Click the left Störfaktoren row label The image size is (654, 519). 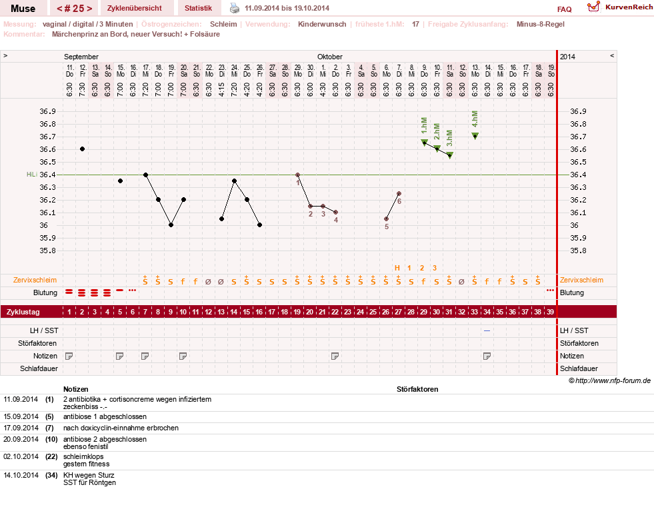point(37,343)
